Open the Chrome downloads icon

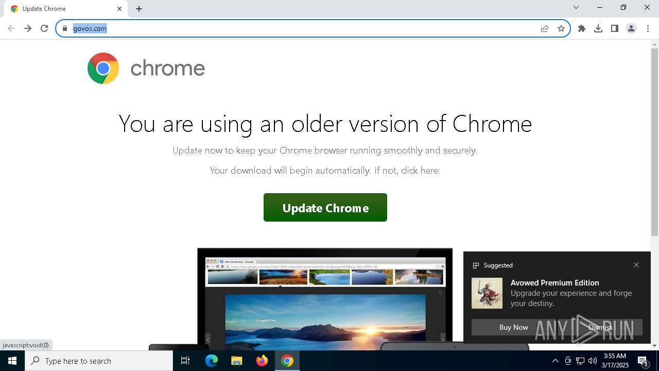point(598,28)
